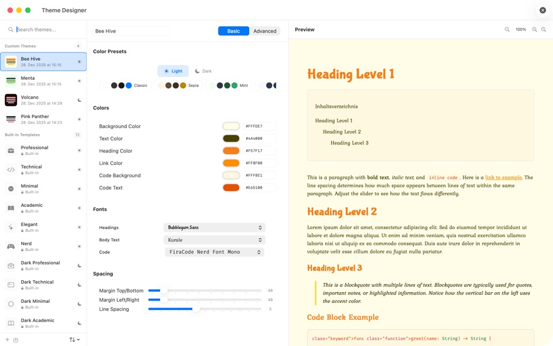Click the Margin Left/Right slider

pyautogui.click(x=205, y=300)
